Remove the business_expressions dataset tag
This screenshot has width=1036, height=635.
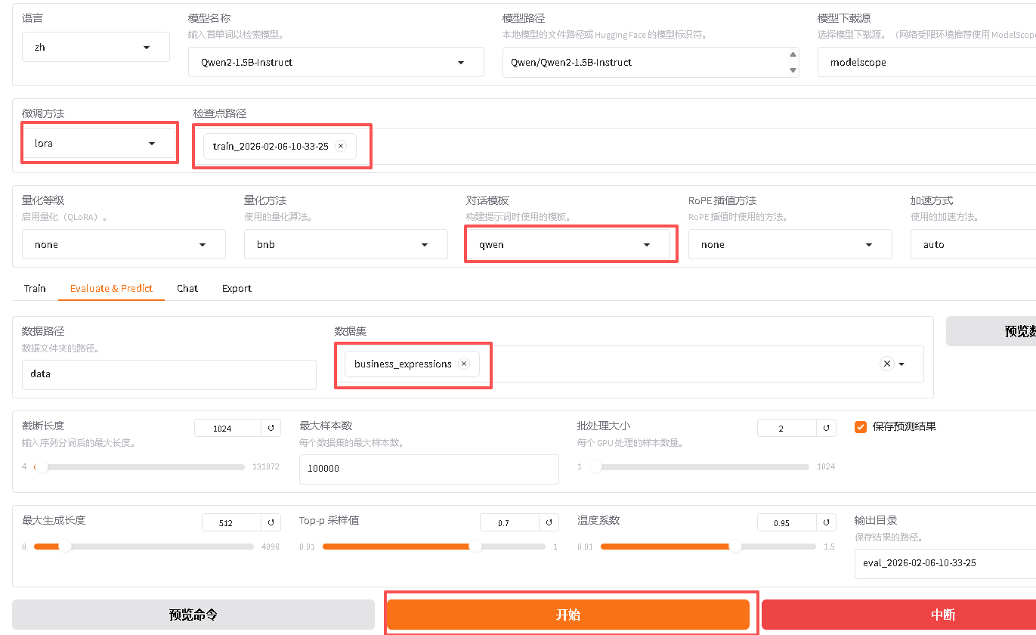(x=464, y=364)
